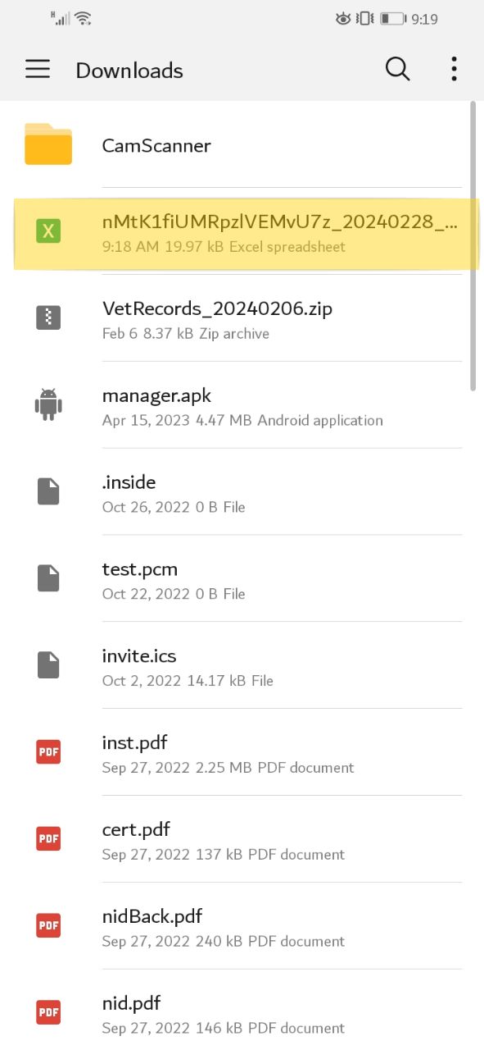Open nidBack.pdf document
Image resolution: width=484 pixels, height=1050 pixels.
[x=242, y=926]
